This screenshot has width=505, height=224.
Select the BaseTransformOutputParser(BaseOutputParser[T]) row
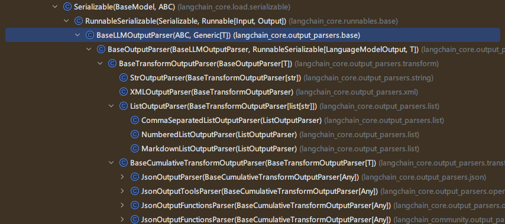coord(252,63)
